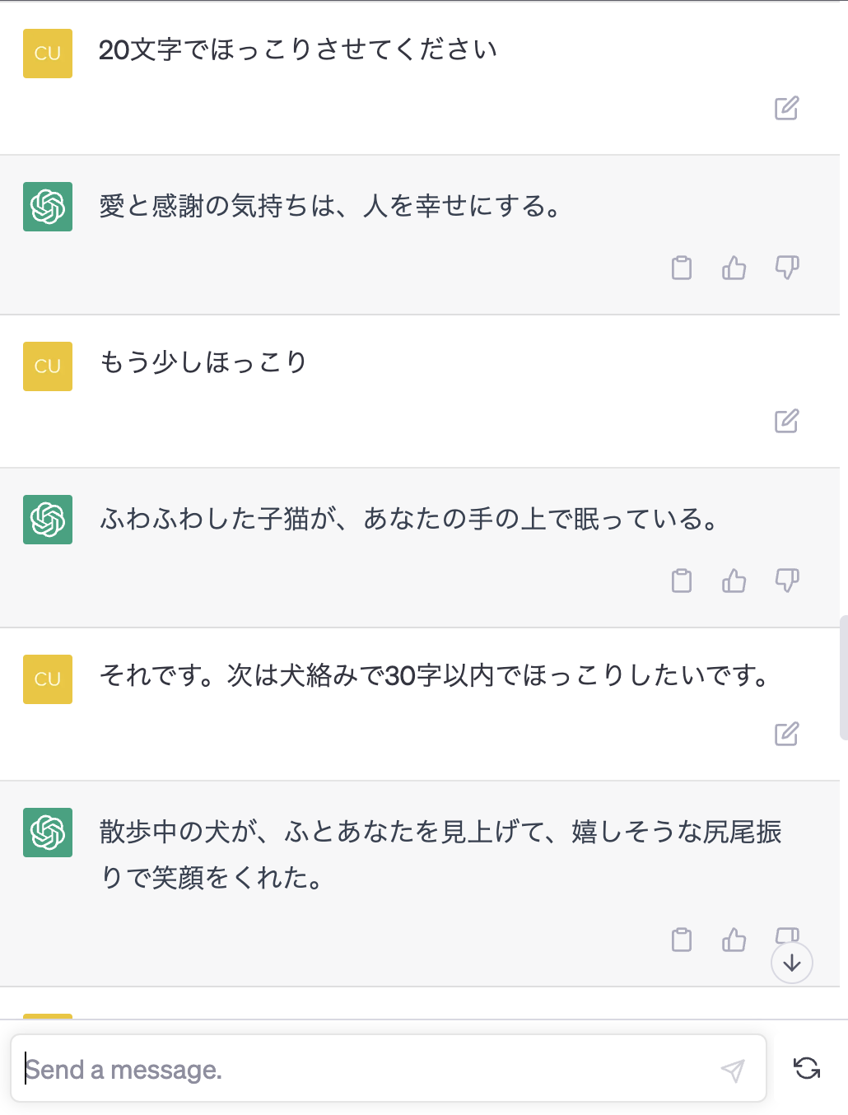Click the CU avatar beside 20文字 message
Viewport: 848px width, 1115px height.
click(x=48, y=54)
